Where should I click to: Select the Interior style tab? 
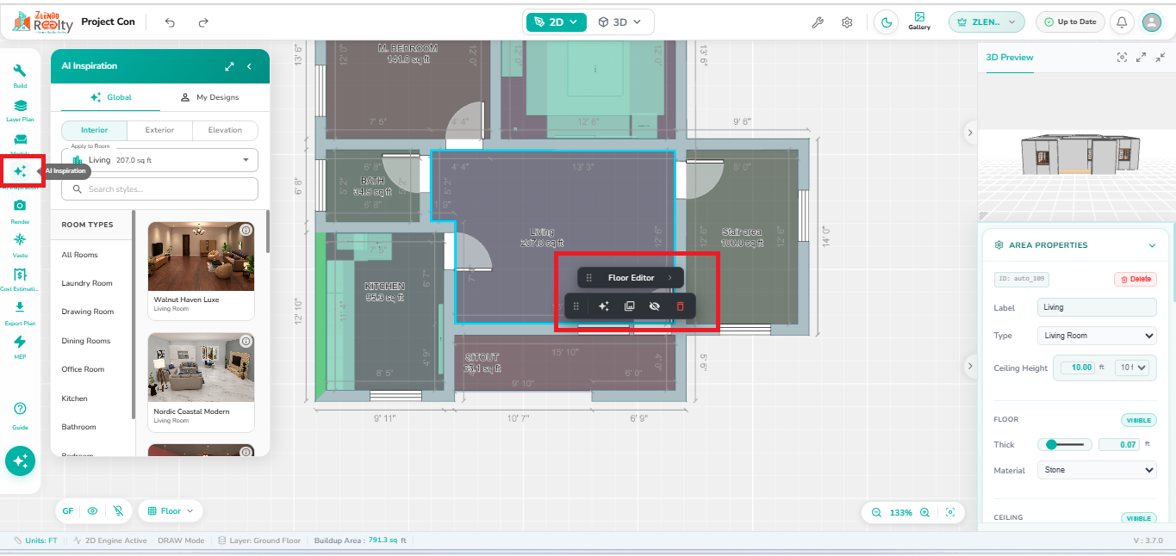95,130
